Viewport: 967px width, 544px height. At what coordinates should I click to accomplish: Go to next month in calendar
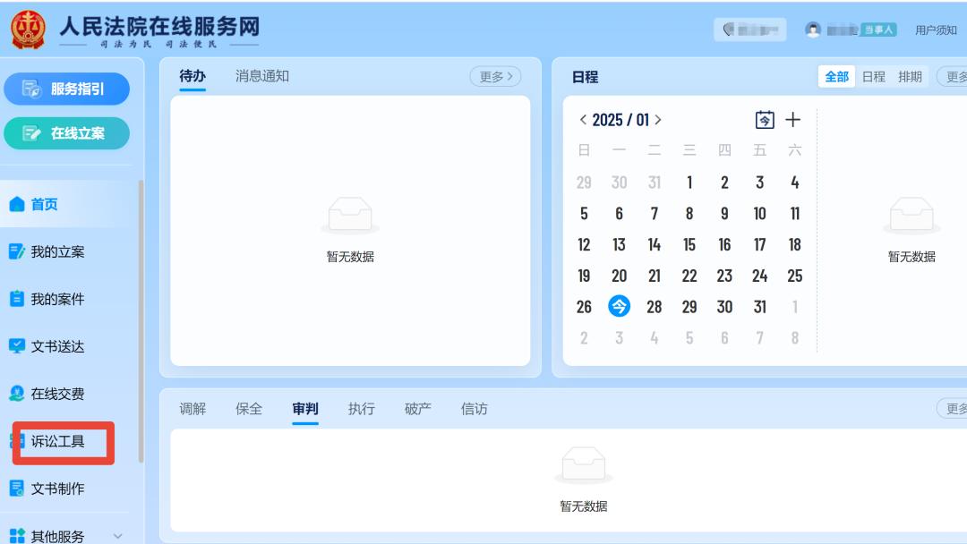pyautogui.click(x=658, y=120)
